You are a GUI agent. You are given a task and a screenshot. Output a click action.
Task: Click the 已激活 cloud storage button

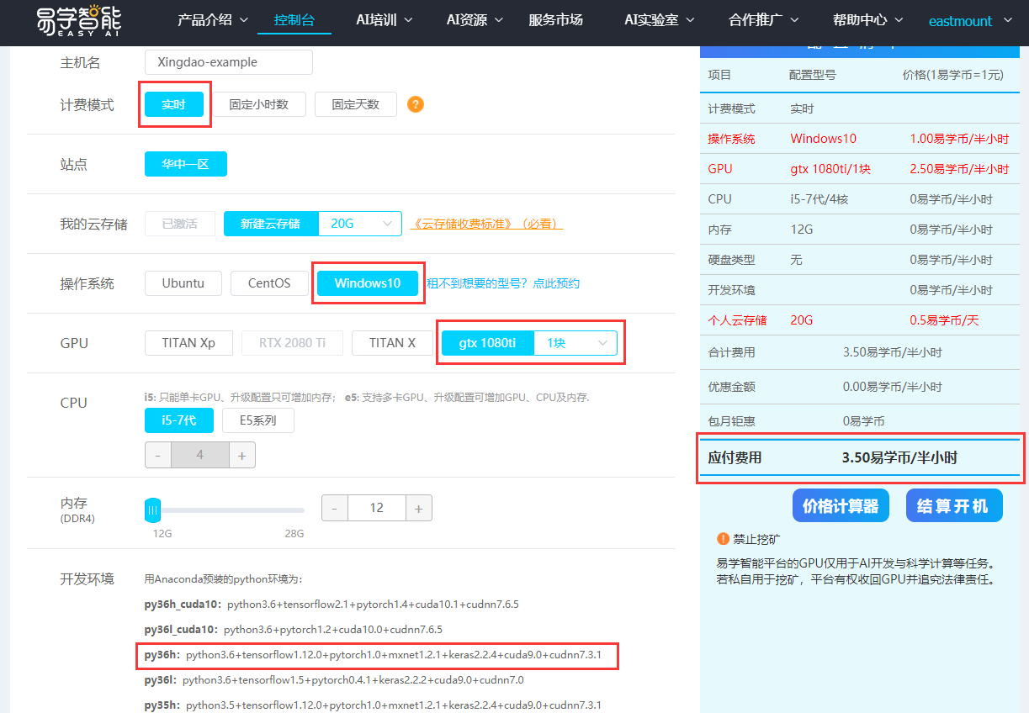coord(180,224)
